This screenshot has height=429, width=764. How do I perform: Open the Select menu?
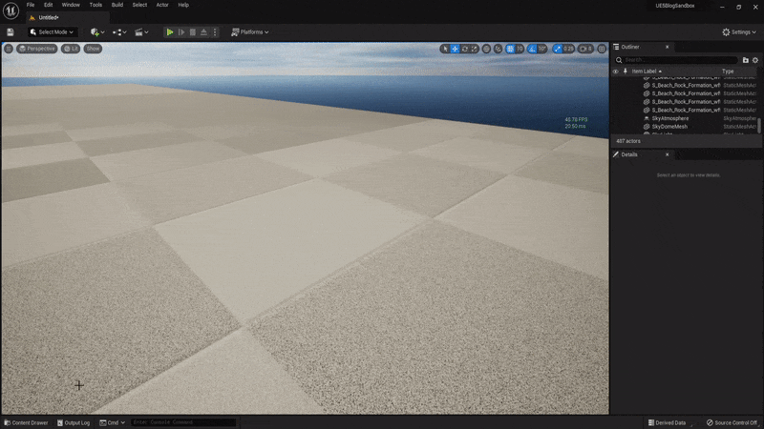139,5
